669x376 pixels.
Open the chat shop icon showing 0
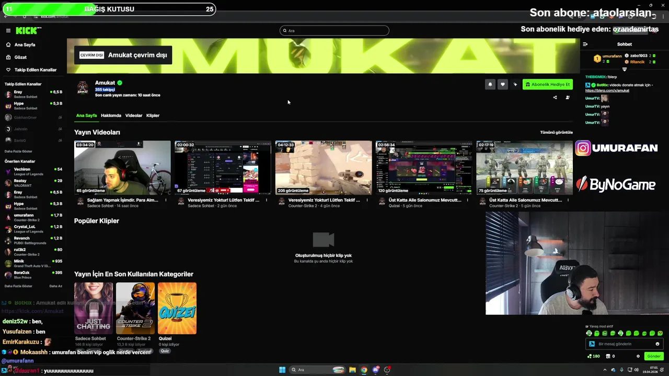click(x=610, y=357)
